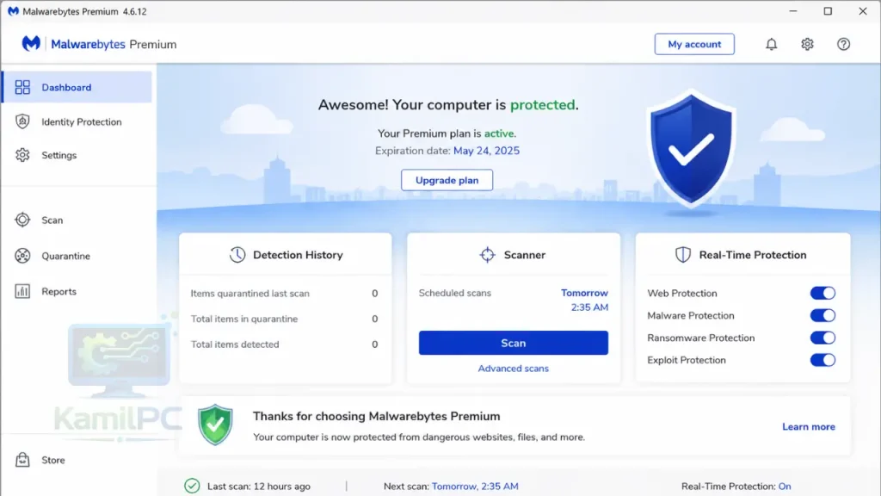Viewport: 881px width, 496px height.
Task: Click the Detection History card title
Action: click(x=298, y=255)
